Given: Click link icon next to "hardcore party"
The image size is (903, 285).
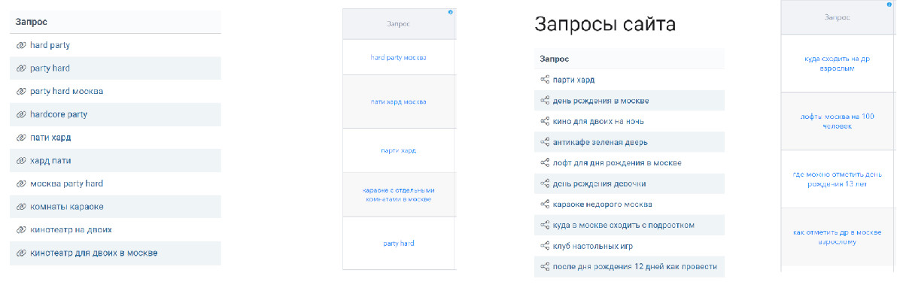Looking at the screenshot, I should pos(21,114).
